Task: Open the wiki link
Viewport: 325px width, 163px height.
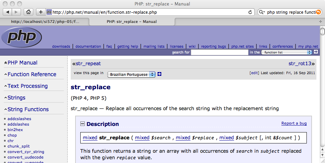Action: [x=192, y=46]
